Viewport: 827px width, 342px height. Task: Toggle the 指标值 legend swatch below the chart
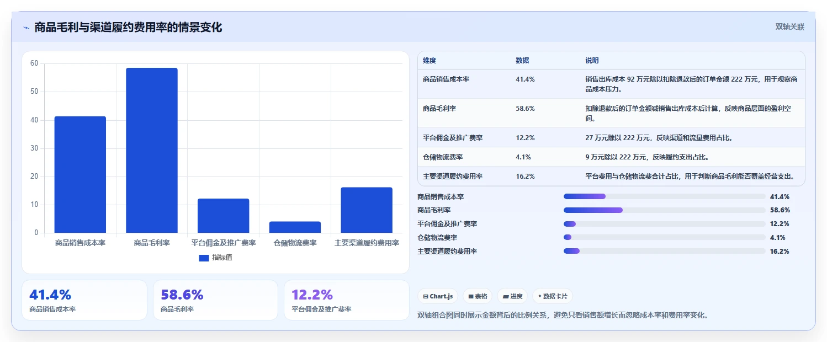204,258
